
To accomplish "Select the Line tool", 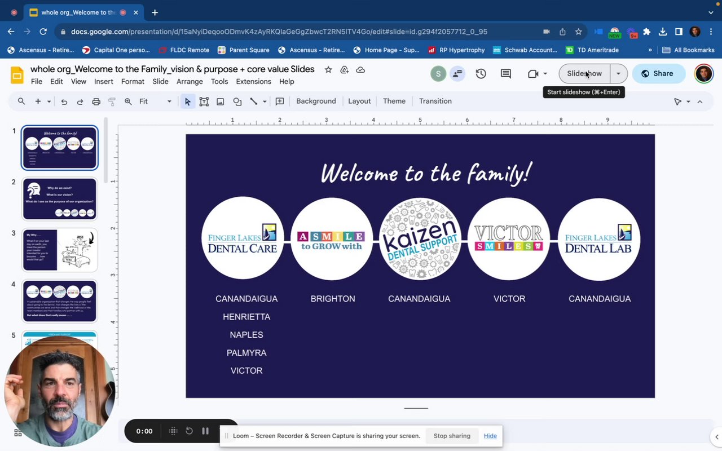I will click(254, 101).
